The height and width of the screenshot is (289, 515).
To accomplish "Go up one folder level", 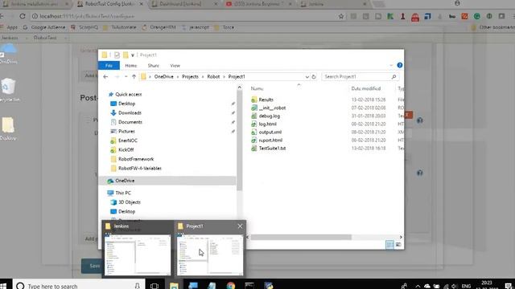I will tap(134, 77).
